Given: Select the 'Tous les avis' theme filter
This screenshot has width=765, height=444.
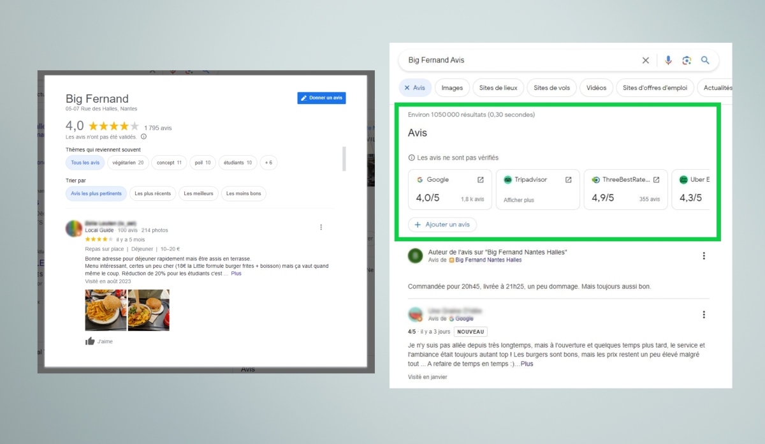Looking at the screenshot, I should 85,163.
